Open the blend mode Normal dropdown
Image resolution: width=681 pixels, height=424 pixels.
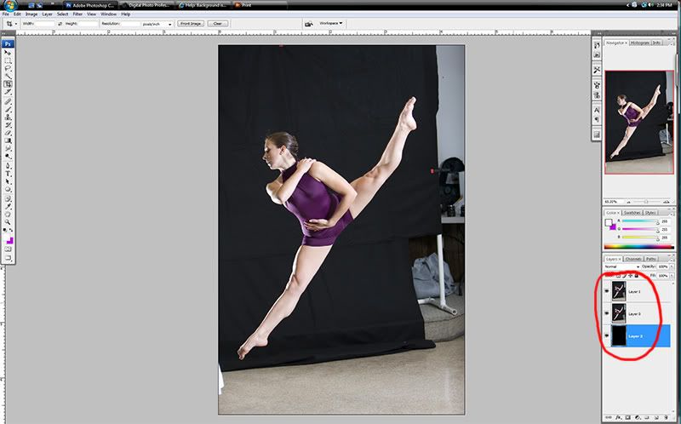[621, 266]
